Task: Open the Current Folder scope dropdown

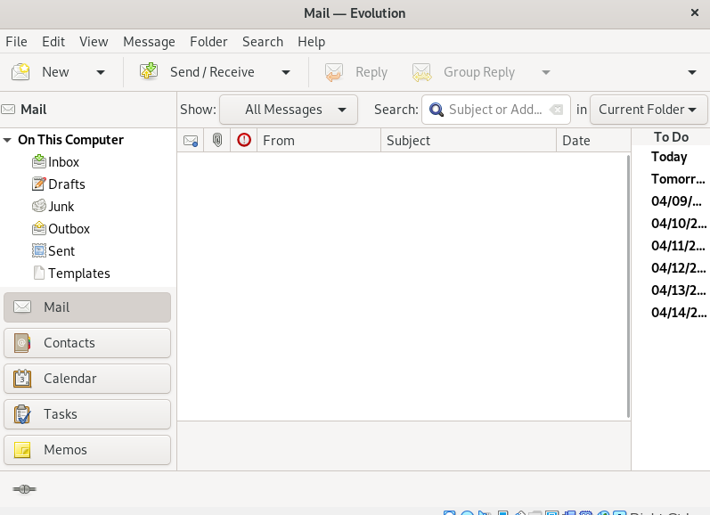Action: pyautogui.click(x=648, y=110)
